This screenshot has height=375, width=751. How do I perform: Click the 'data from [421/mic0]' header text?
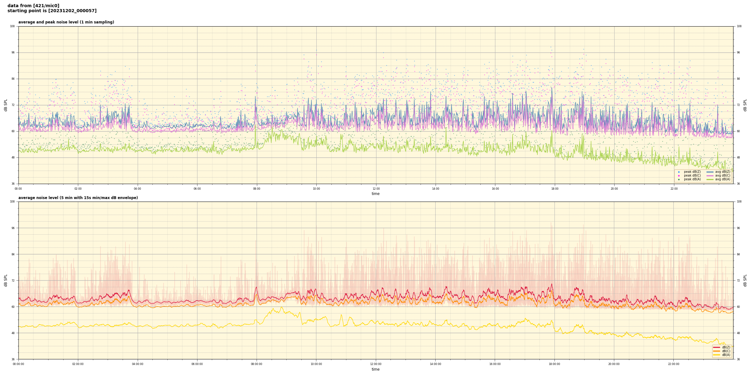click(33, 6)
